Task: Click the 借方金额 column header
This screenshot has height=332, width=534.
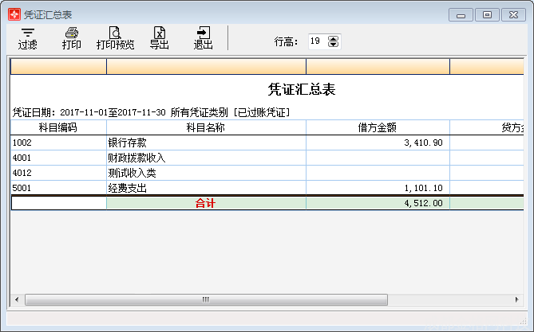Action: 378,127
